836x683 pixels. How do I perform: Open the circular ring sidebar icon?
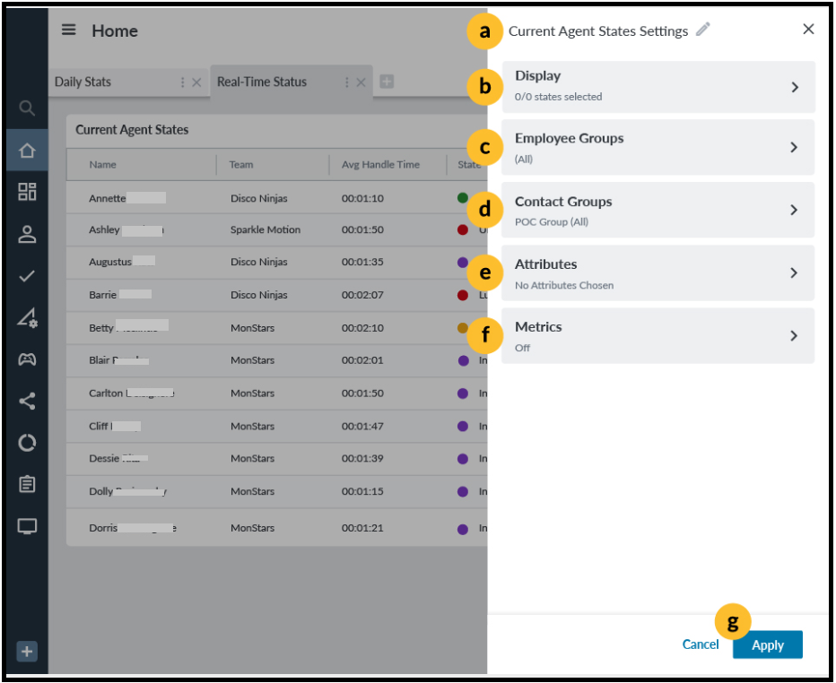27,443
